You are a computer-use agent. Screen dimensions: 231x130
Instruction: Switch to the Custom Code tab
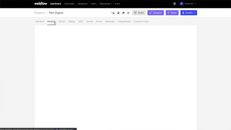pyautogui.click(x=141, y=22)
